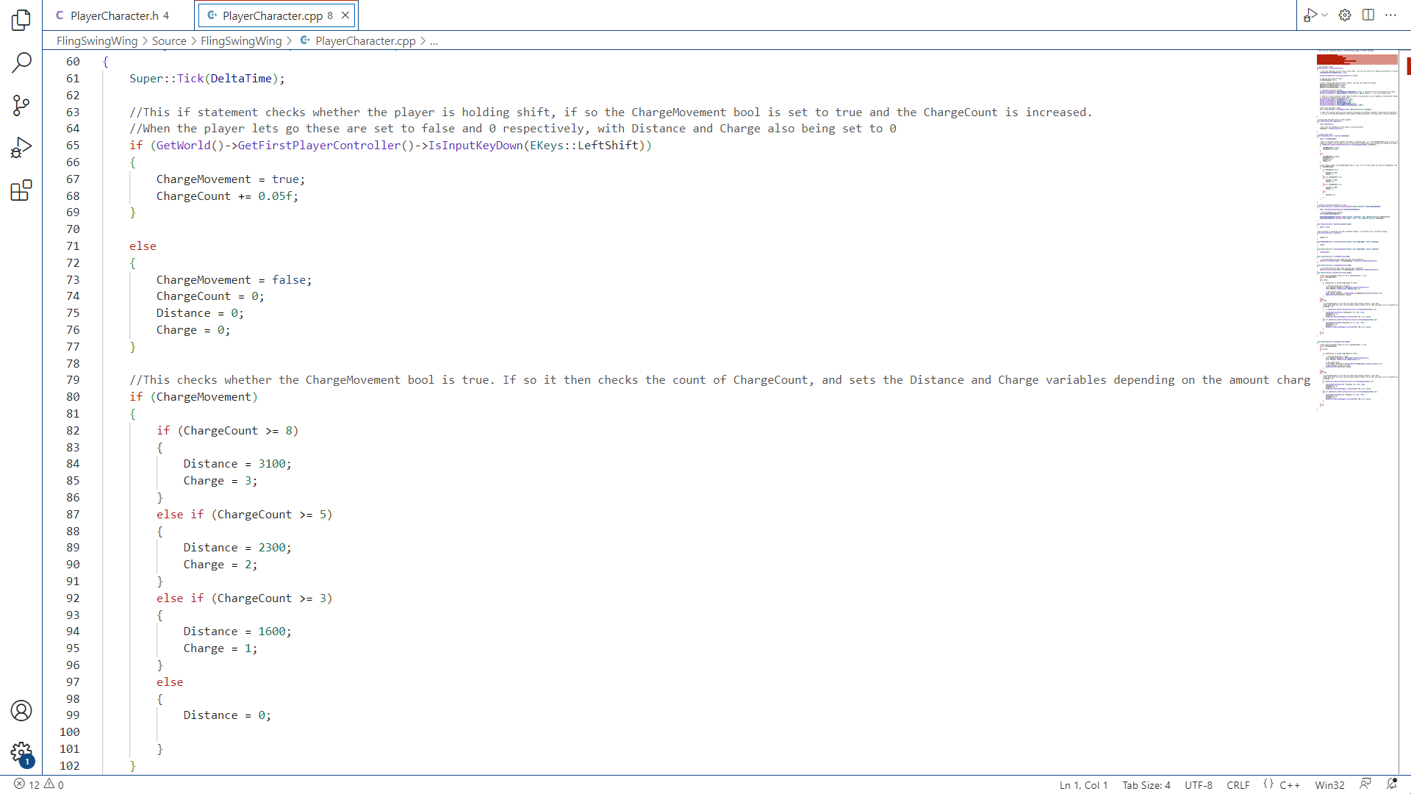Click the Source breadcrumb folder
This screenshot has height=794, width=1411.
169,41
